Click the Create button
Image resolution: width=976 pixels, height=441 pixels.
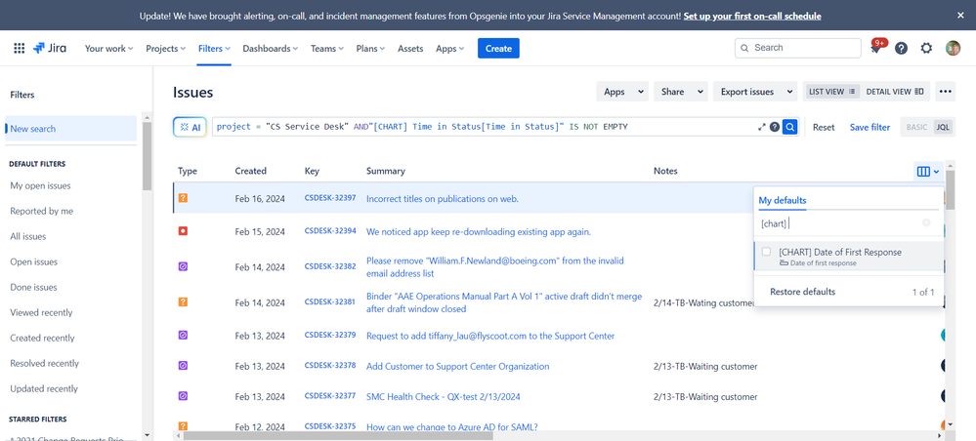pyautogui.click(x=498, y=49)
